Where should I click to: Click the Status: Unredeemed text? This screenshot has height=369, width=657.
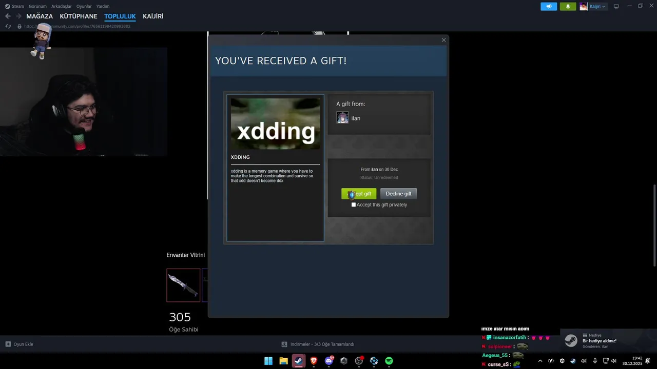pyautogui.click(x=379, y=178)
